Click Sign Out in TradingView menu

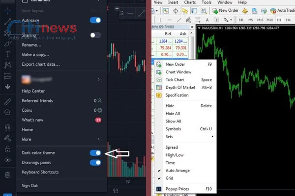pyautogui.click(x=29, y=186)
